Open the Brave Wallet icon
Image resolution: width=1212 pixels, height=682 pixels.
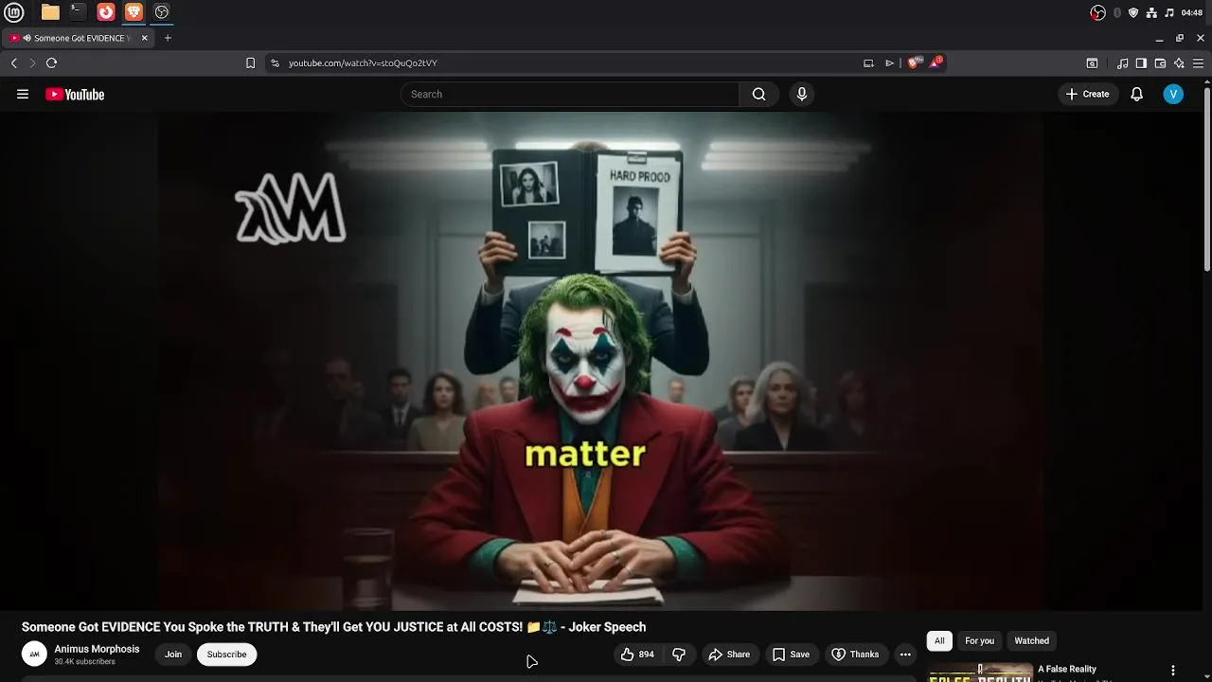click(x=1160, y=63)
